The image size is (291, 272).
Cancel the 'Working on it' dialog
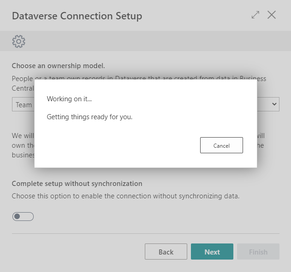pyautogui.click(x=221, y=145)
